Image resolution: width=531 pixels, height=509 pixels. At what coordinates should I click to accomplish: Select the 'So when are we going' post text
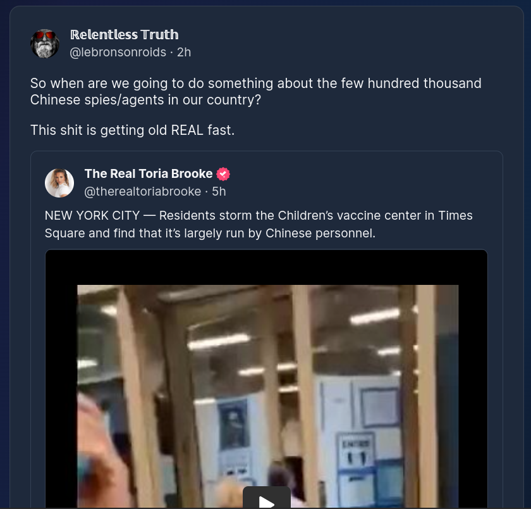pyautogui.click(x=255, y=92)
